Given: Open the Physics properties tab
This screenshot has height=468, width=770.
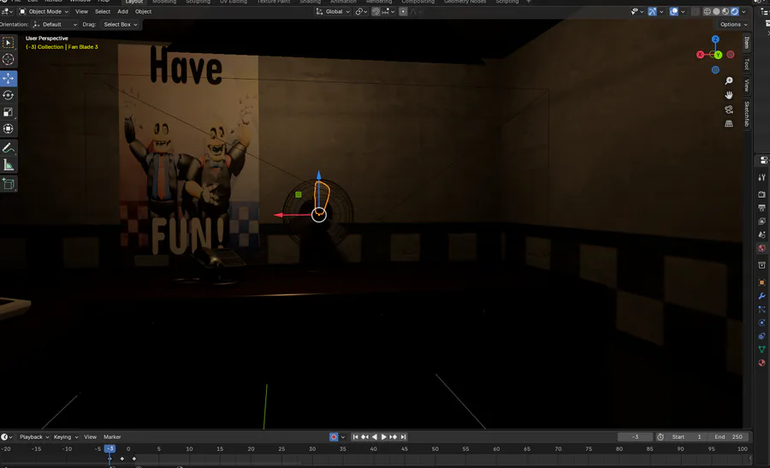Looking at the screenshot, I should click(x=761, y=323).
